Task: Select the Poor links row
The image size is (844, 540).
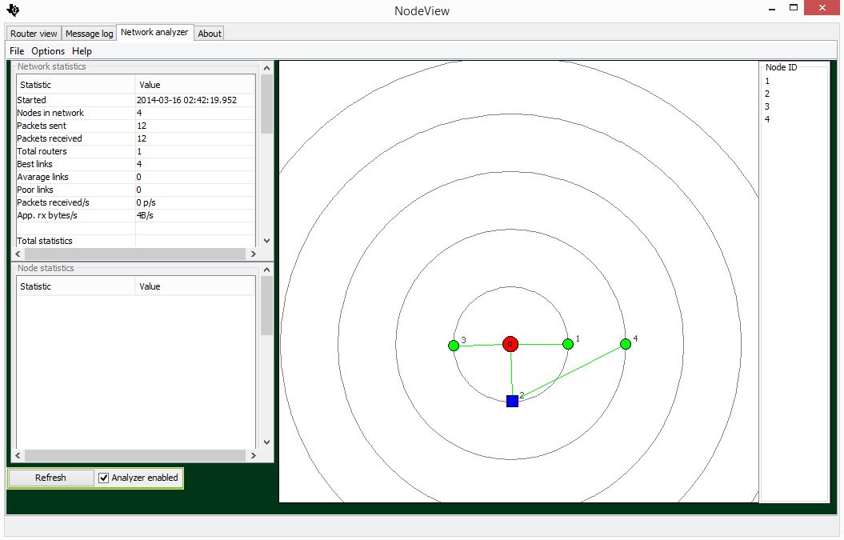Action: click(136, 190)
